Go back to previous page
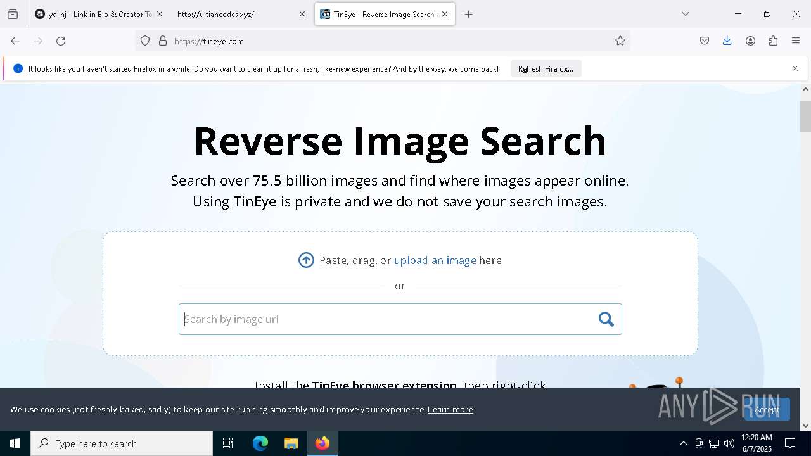 point(15,41)
